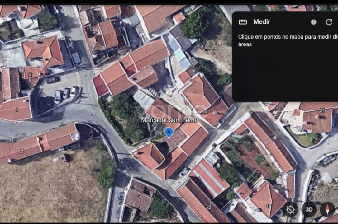
Task: Click parcel number 22 on the map
Action: [x=209, y=207]
